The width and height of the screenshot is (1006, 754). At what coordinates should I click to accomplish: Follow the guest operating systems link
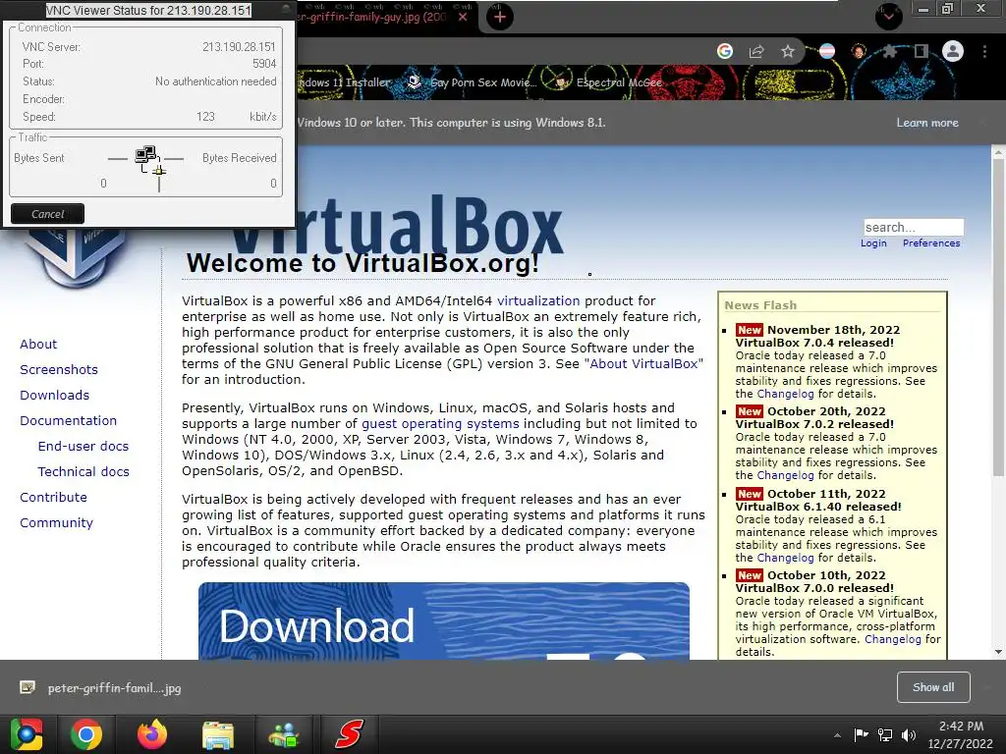coord(440,424)
